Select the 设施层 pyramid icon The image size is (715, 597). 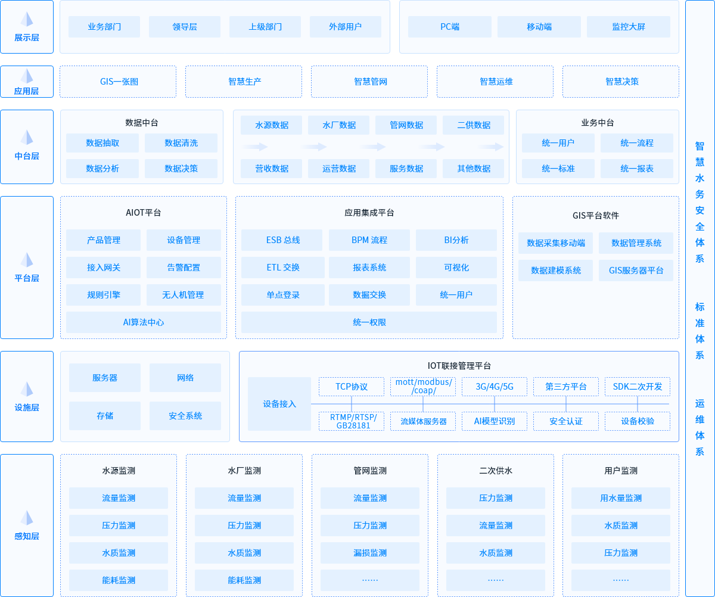[27, 389]
